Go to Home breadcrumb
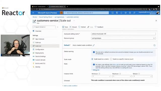Viewport: 161px width, 91px height. (x=35, y=17)
